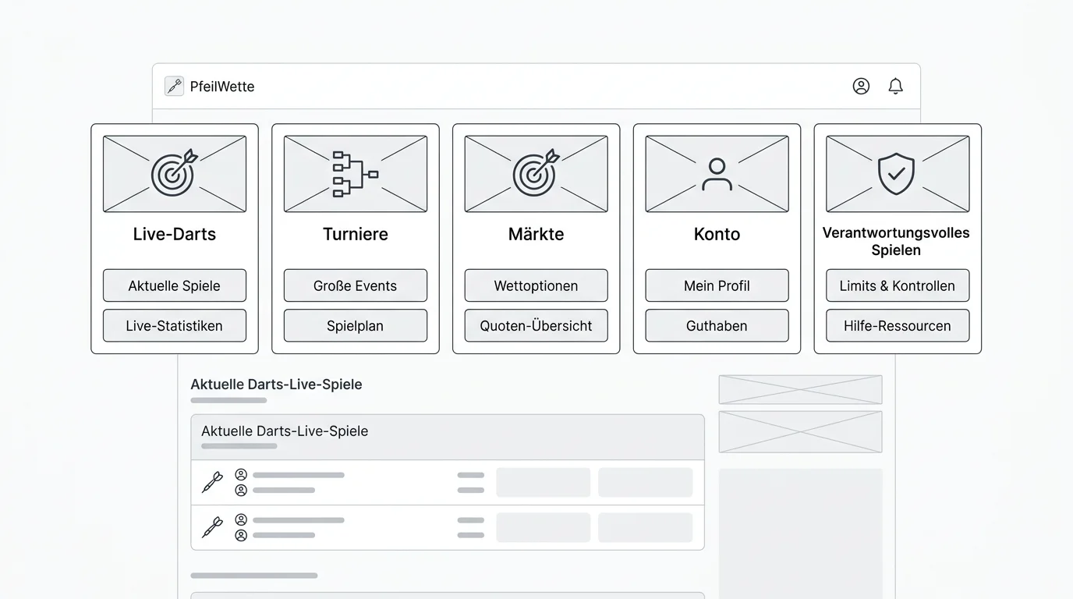The width and height of the screenshot is (1073, 599).
Task: Open the Turniere menu heading
Action: tap(356, 234)
